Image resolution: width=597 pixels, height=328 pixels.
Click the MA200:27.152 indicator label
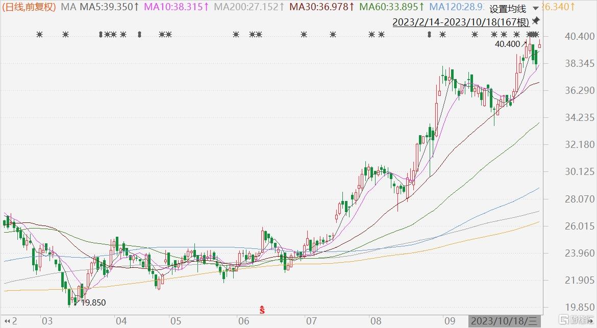tap(249, 7)
